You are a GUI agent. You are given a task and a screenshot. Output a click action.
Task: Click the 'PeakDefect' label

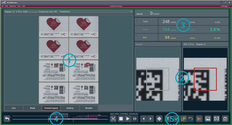click(x=65, y=12)
